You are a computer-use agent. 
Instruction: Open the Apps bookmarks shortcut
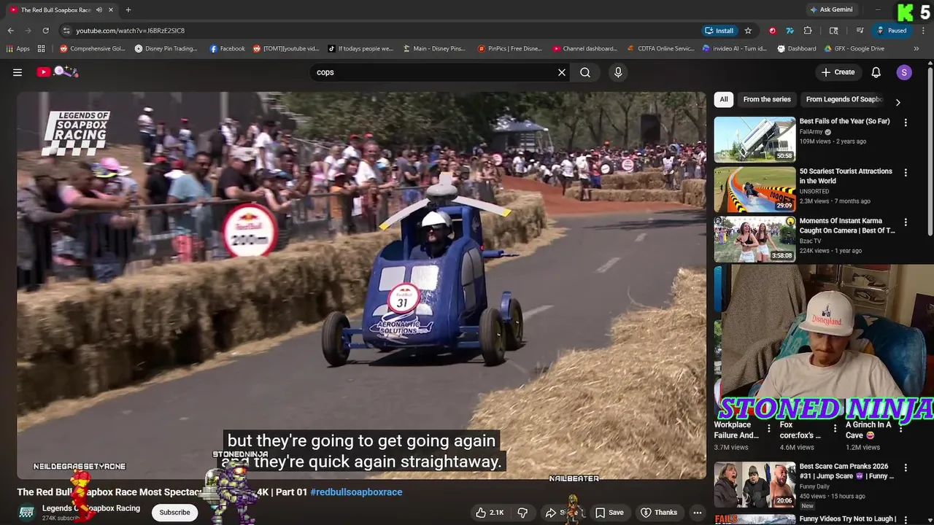[18, 49]
